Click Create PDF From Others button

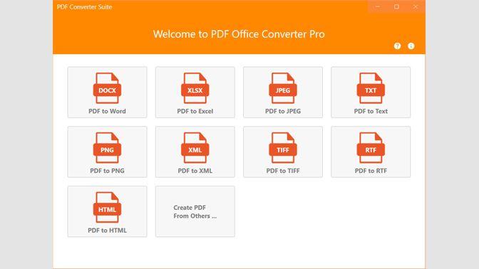[195, 211]
